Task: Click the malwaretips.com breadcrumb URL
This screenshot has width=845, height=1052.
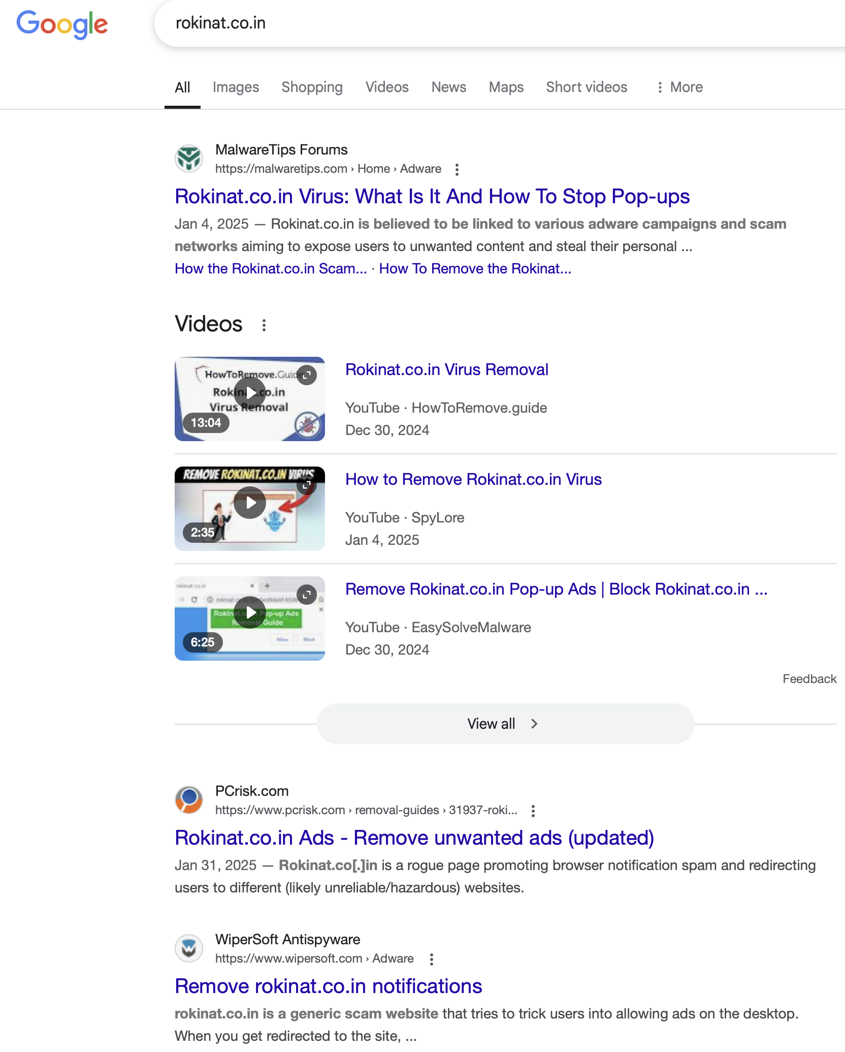Action: click(x=328, y=169)
